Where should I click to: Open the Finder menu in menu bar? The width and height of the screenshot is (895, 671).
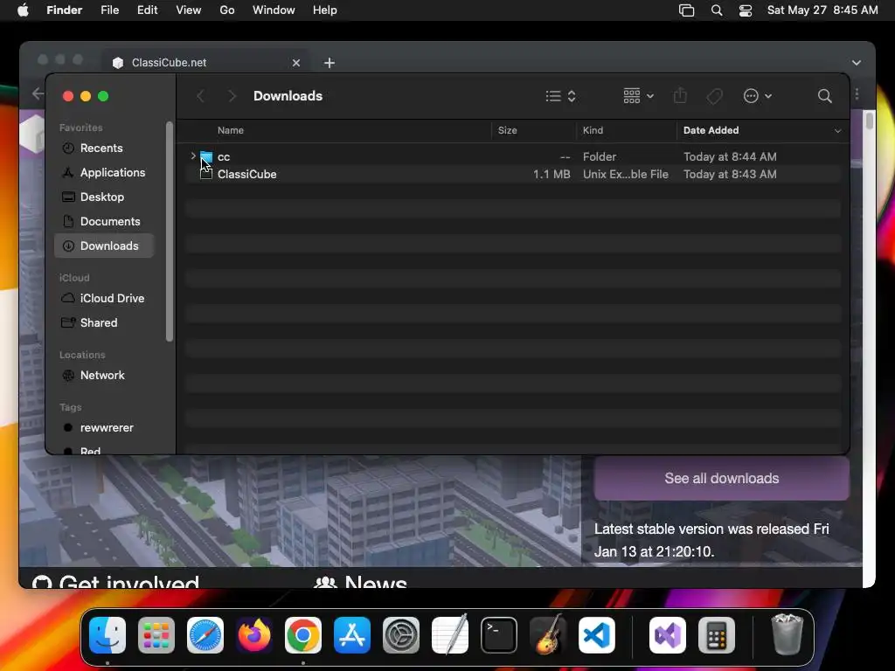[x=64, y=10]
